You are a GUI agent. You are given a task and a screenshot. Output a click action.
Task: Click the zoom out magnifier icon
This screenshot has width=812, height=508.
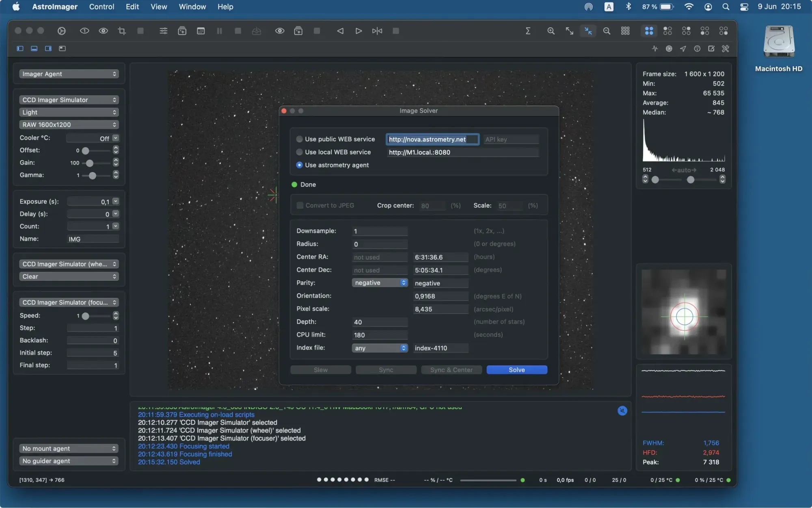[x=607, y=31]
